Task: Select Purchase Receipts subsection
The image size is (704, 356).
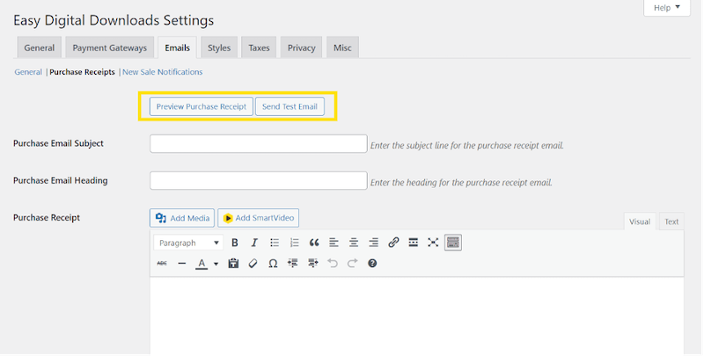Action: [x=82, y=72]
